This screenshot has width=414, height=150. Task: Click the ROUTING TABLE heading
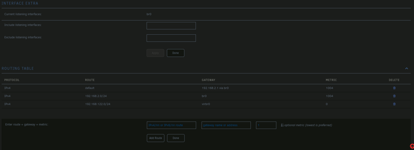coord(18,68)
